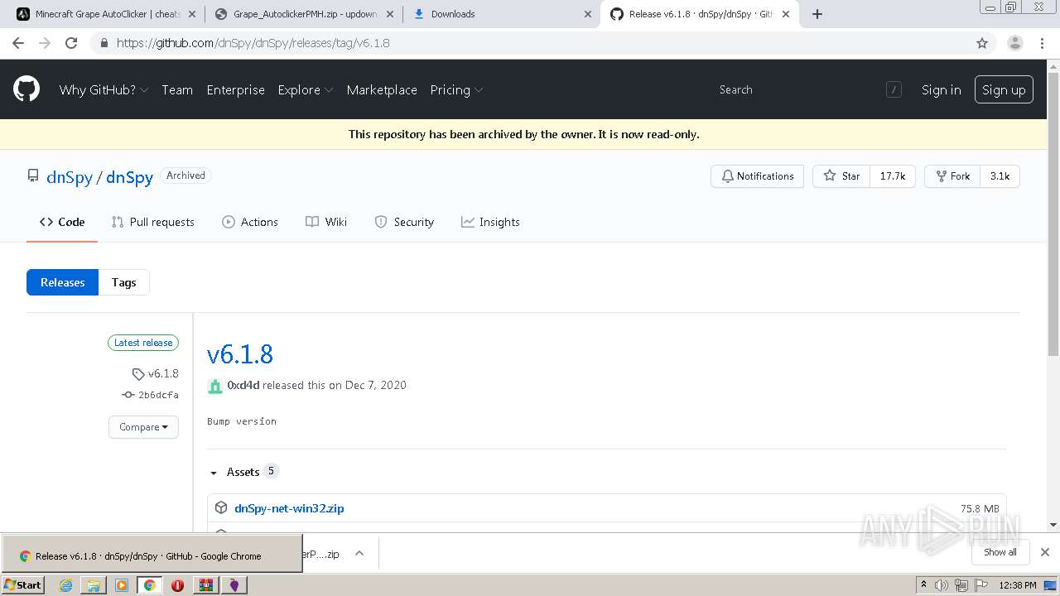Open the Wiki tab
The image size is (1060, 596).
coord(326,222)
